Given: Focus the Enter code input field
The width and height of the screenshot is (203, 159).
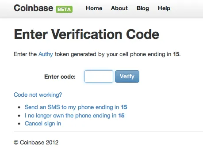Looking at the screenshot, I should click(x=99, y=76).
